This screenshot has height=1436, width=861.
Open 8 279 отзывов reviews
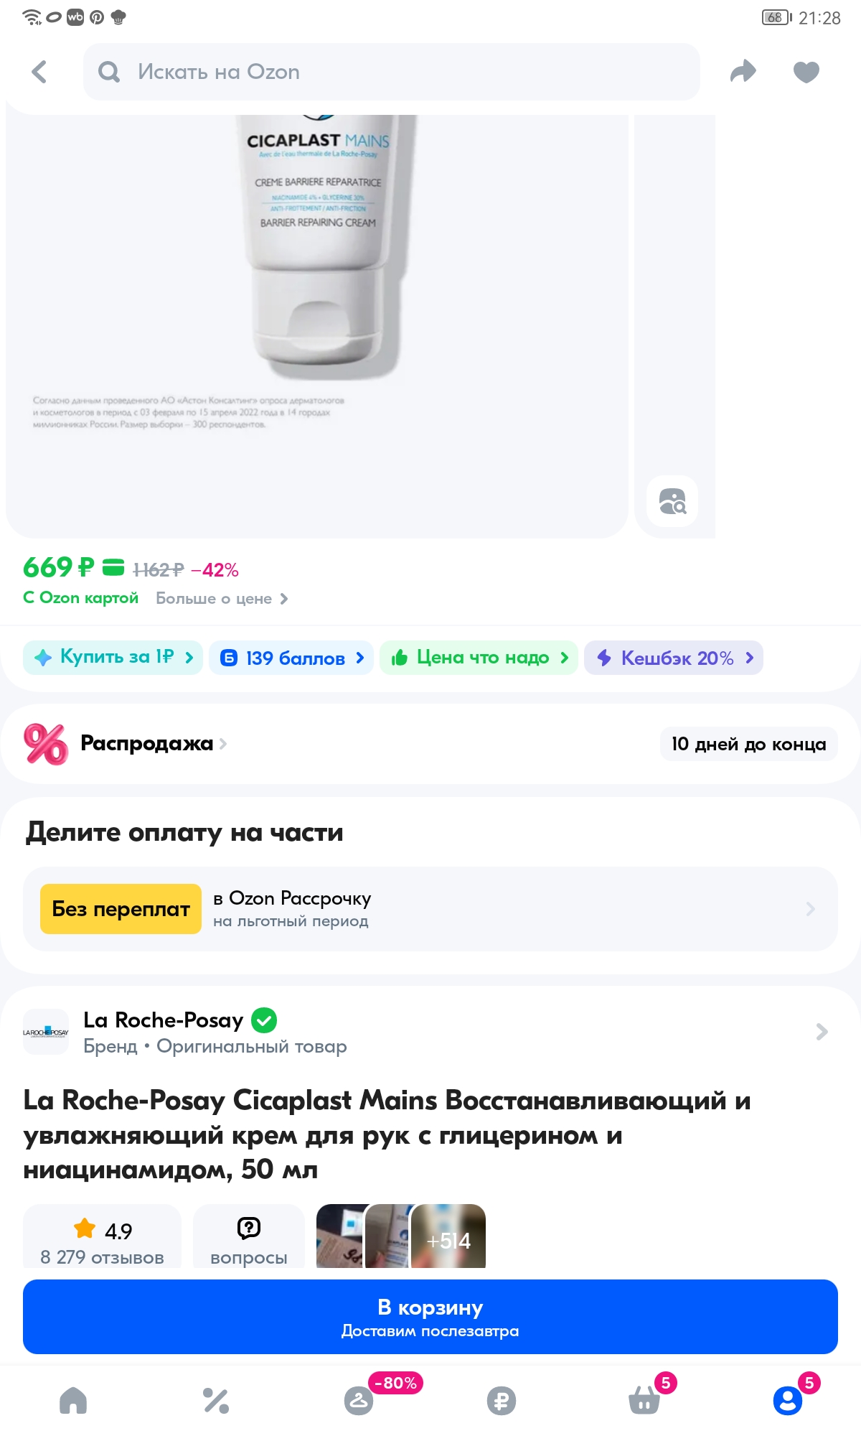click(102, 1236)
